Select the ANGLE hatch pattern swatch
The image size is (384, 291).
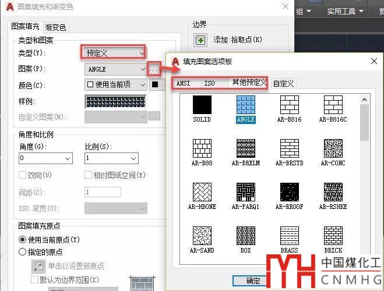pos(246,105)
